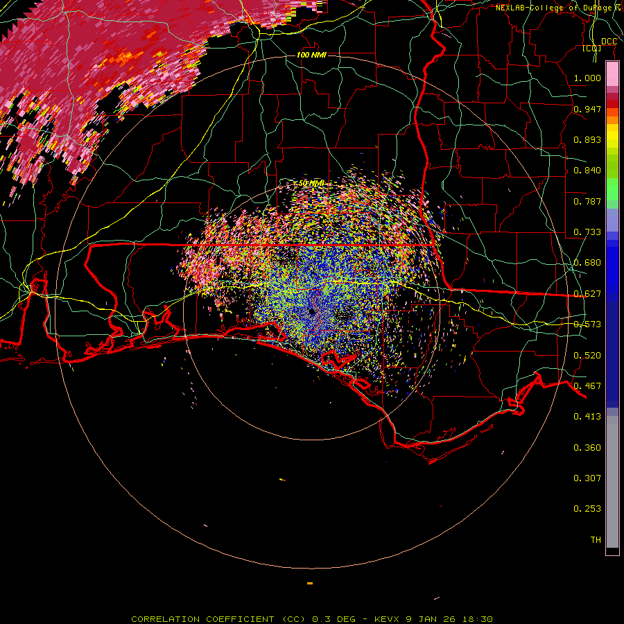Click the 0.360 legend value

click(x=587, y=448)
